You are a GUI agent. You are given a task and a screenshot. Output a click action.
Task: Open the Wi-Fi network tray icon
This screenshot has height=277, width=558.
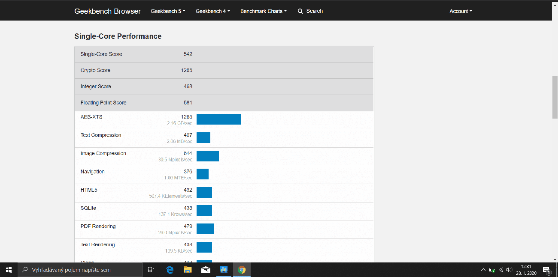501,270
